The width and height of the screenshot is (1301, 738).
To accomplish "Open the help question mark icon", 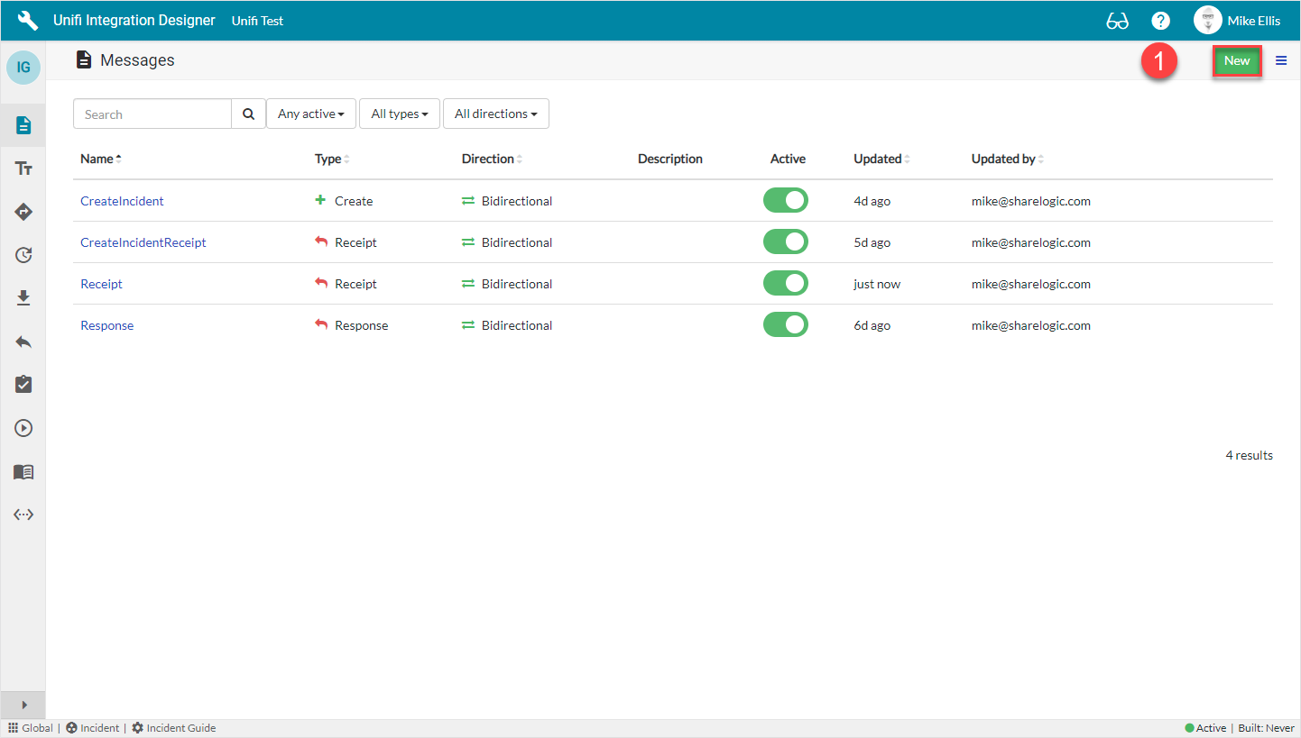I will tap(1160, 21).
